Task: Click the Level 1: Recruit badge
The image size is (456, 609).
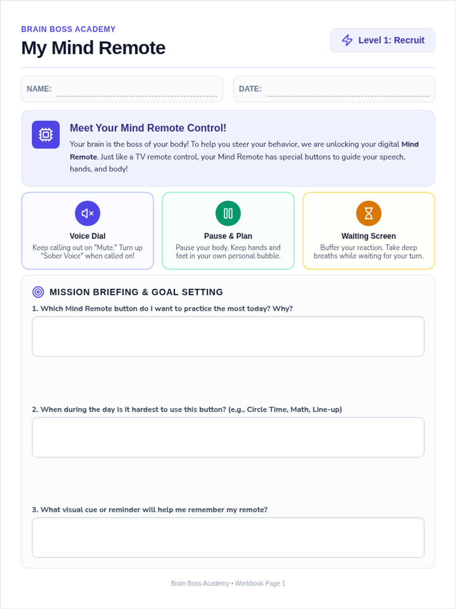Action: point(383,40)
